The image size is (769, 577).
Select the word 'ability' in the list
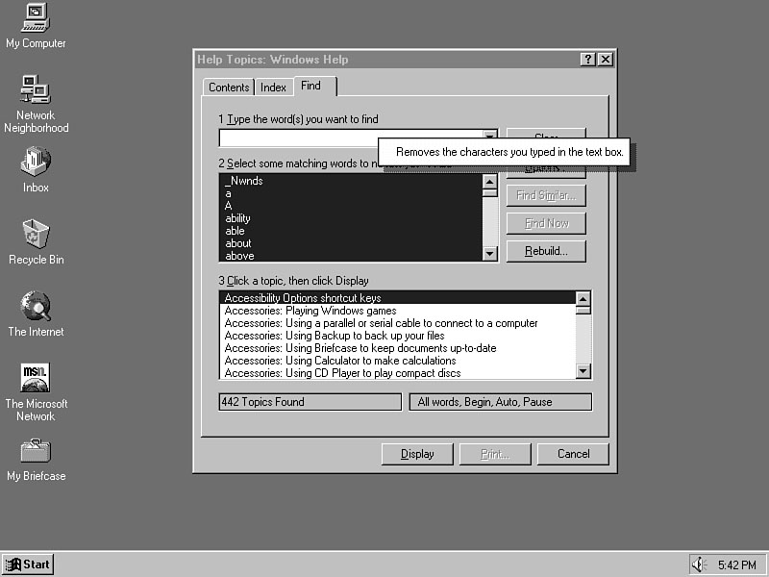351,218
